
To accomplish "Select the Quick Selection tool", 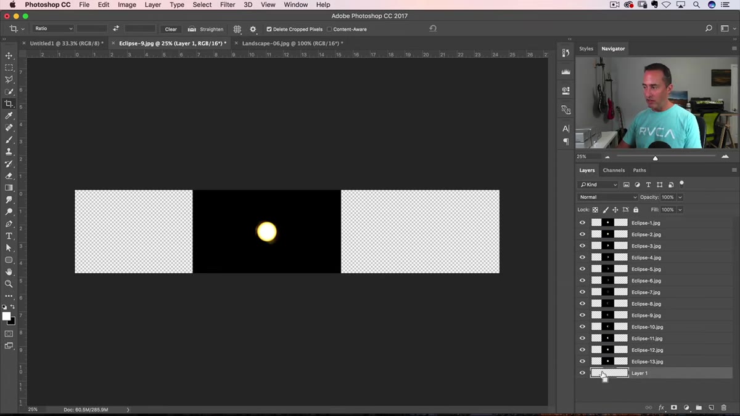I will coord(9,92).
